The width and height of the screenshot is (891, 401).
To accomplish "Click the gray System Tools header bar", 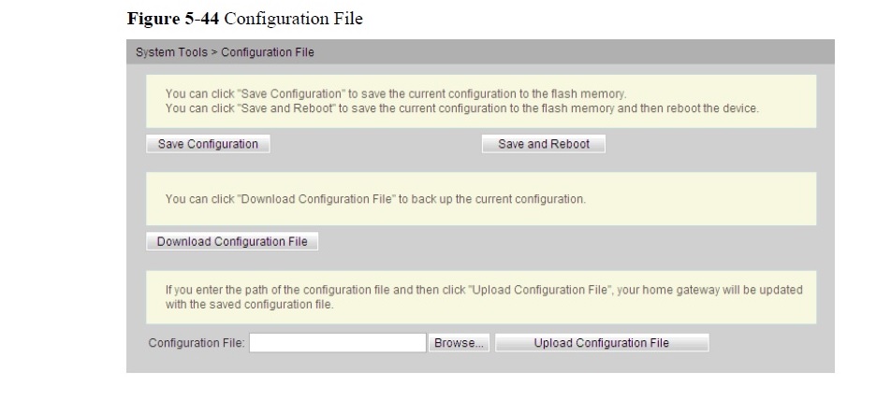I will click(480, 51).
